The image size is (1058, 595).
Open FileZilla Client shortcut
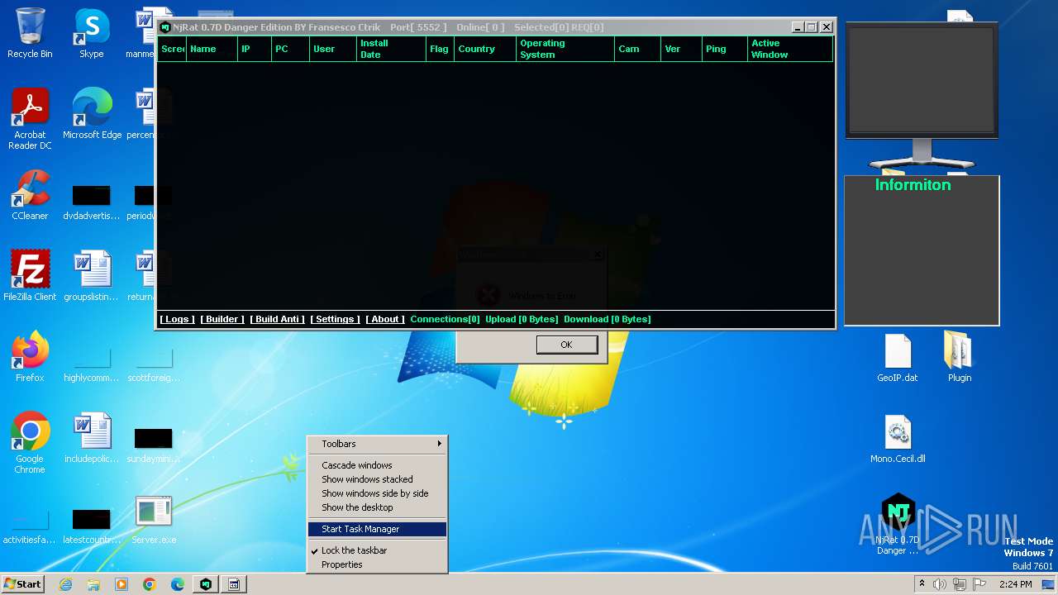[30, 276]
